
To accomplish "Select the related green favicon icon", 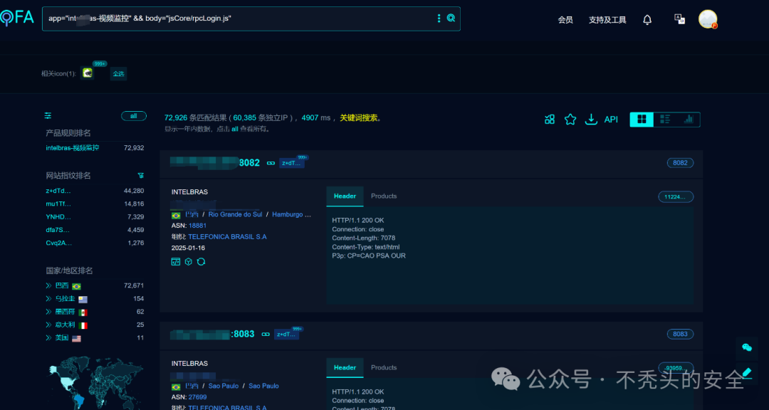I will coord(88,73).
